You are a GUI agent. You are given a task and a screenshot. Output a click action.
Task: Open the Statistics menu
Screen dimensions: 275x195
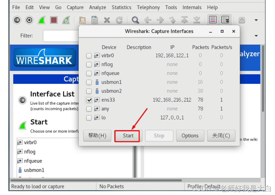(121, 7)
